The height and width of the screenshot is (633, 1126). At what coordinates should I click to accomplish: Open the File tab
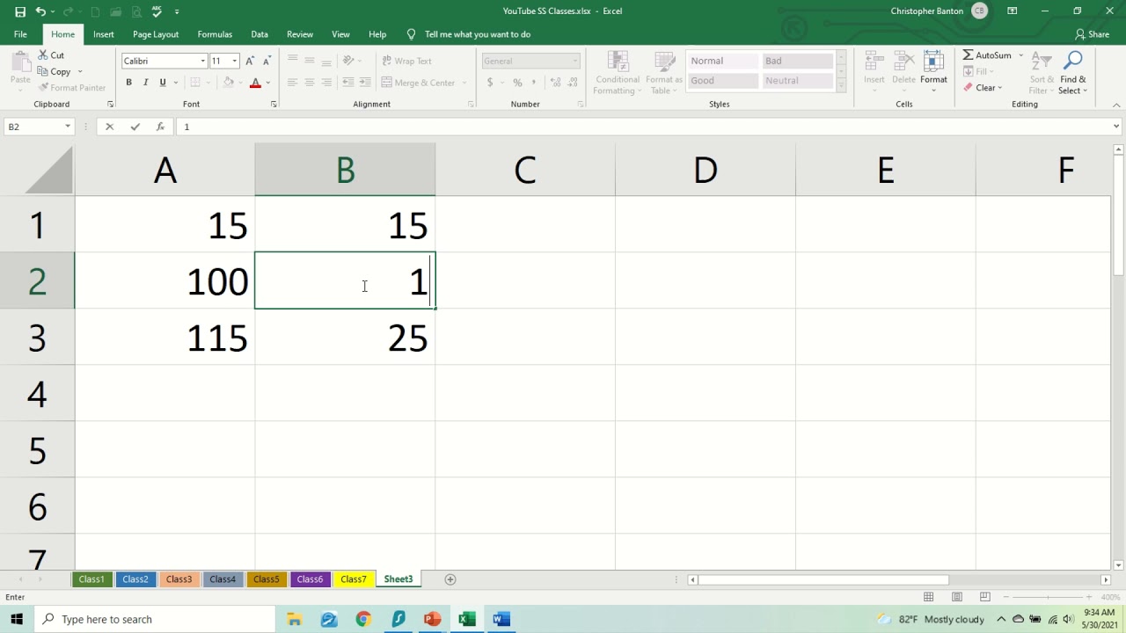(x=20, y=34)
